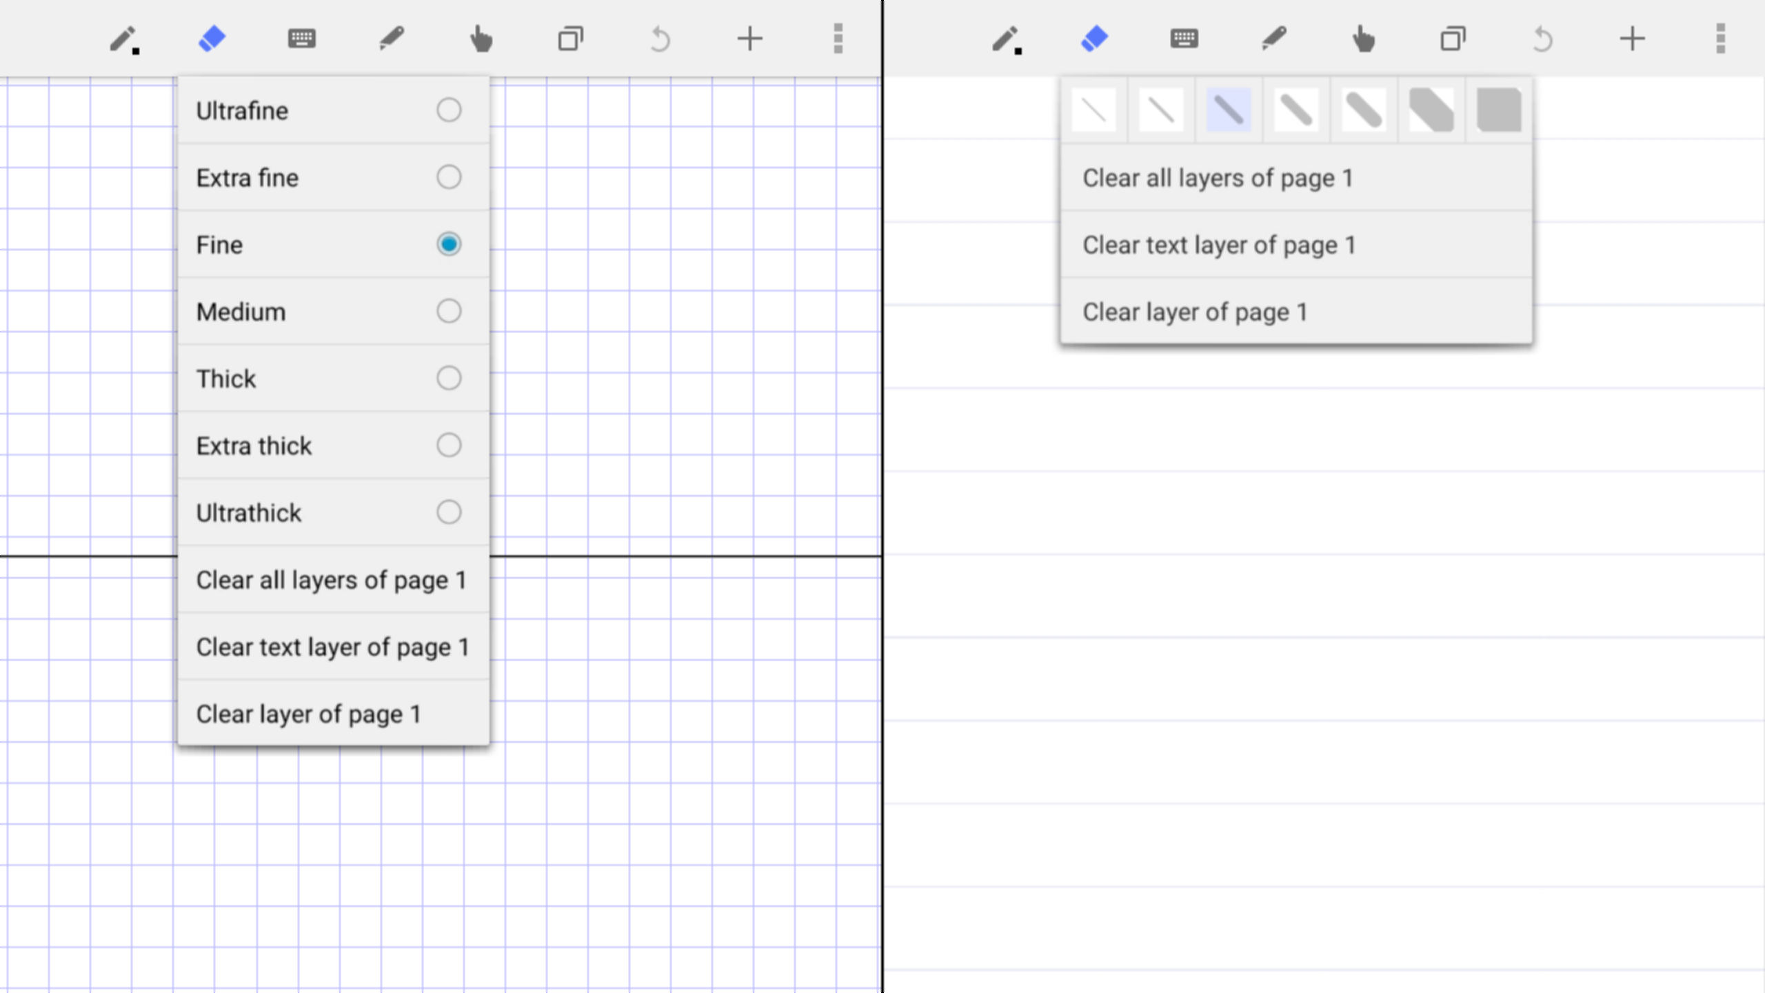Click Clear all layers of page 1

coord(333,580)
